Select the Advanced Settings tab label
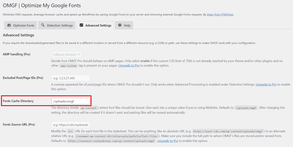The image size is (293, 147). (x=98, y=25)
